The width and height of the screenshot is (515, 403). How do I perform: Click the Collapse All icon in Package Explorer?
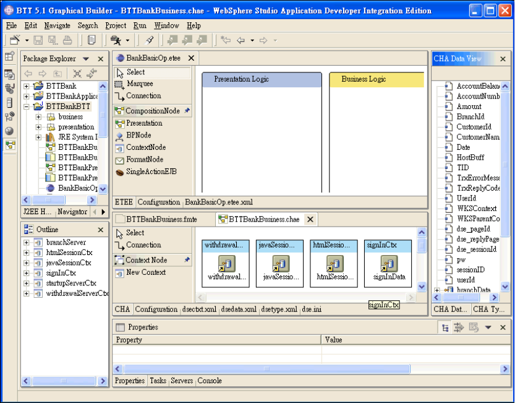coord(77,74)
